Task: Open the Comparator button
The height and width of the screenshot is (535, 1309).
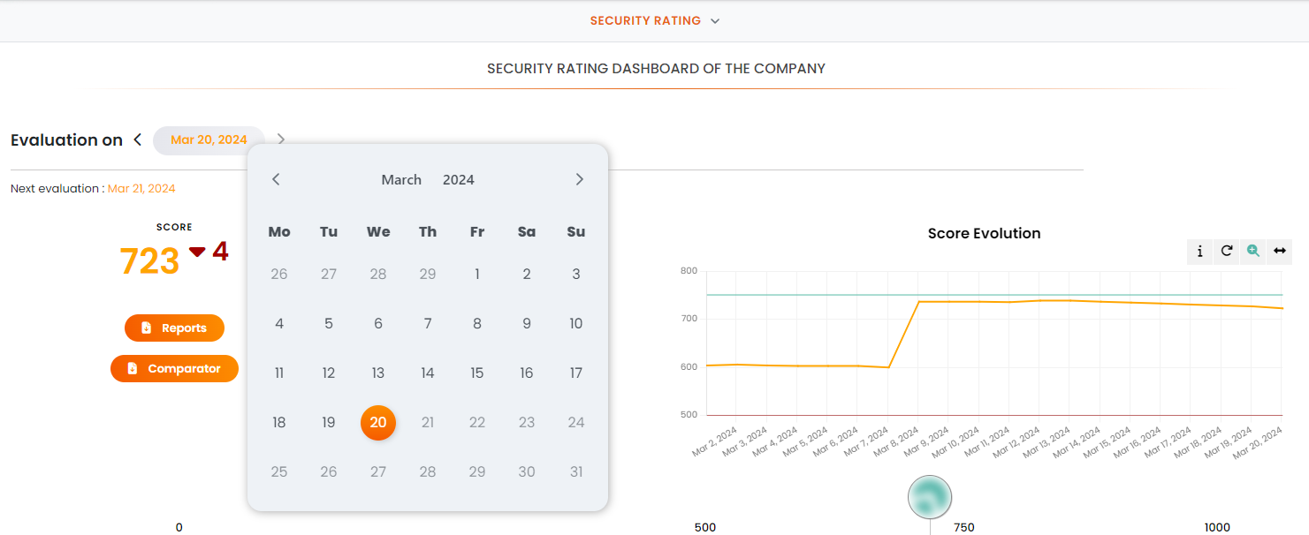Action: (x=174, y=369)
